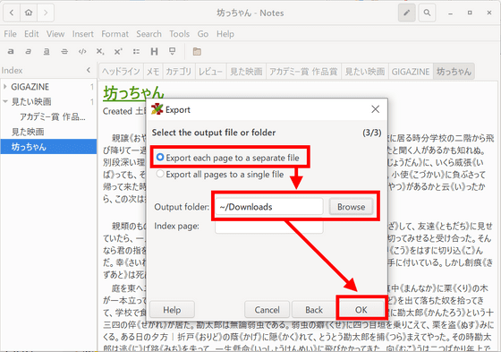
Task: Apply strikethrough formatting from toolbar
Action: click(x=64, y=51)
